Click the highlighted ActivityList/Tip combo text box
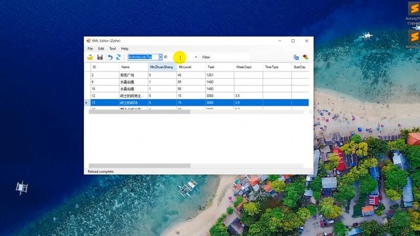The image size is (420, 236). (x=143, y=57)
